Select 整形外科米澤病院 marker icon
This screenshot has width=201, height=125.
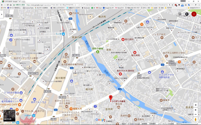[x=120, y=74]
